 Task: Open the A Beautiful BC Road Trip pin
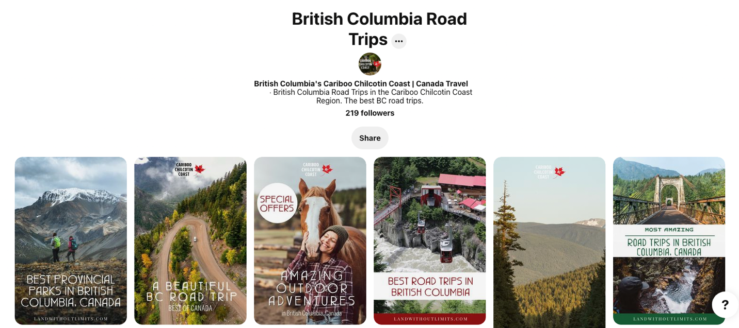click(x=190, y=240)
